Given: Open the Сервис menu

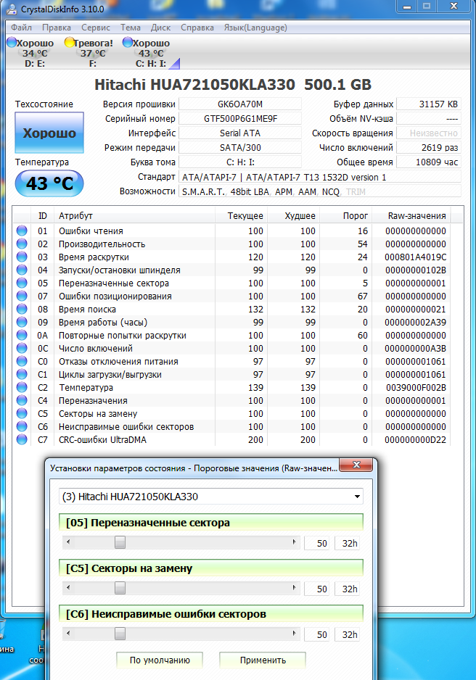Looking at the screenshot, I should click(96, 28).
